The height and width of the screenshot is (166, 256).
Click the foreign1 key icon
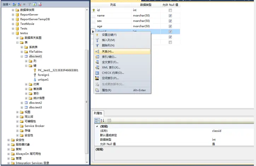35,75
